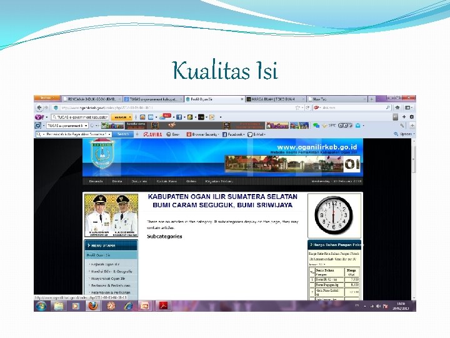Open the Firefox home page icon
The image size is (450, 338).
[397, 108]
